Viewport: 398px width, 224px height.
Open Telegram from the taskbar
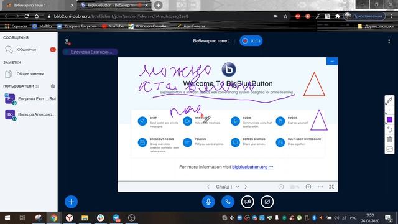[x=116, y=218]
